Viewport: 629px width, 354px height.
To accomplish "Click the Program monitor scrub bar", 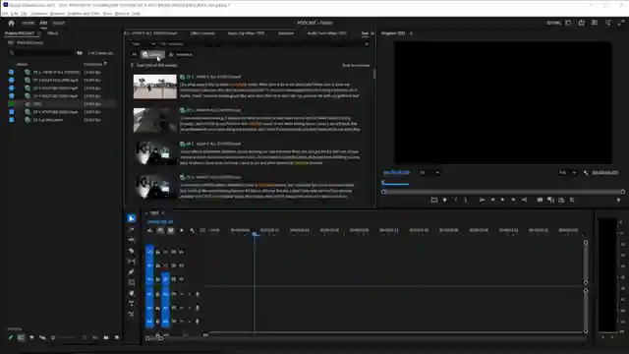I will click(503, 192).
